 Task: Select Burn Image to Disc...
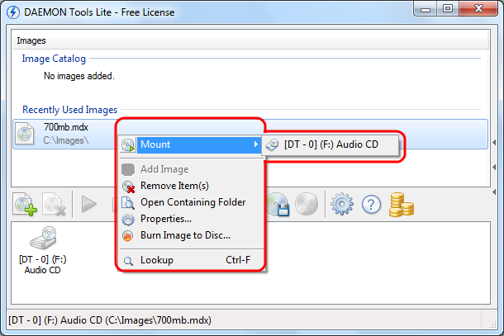point(185,235)
